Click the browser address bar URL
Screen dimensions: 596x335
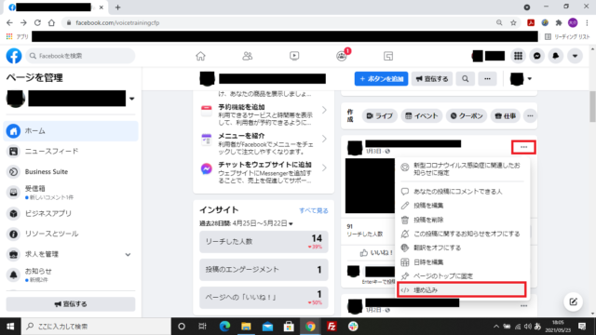click(x=117, y=22)
